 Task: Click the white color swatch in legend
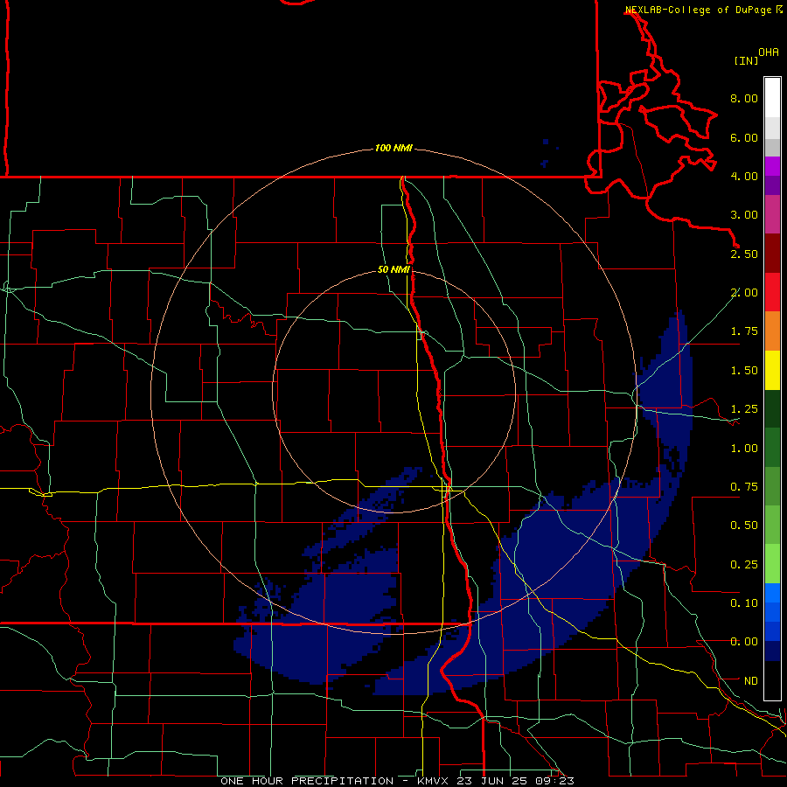pos(772,98)
